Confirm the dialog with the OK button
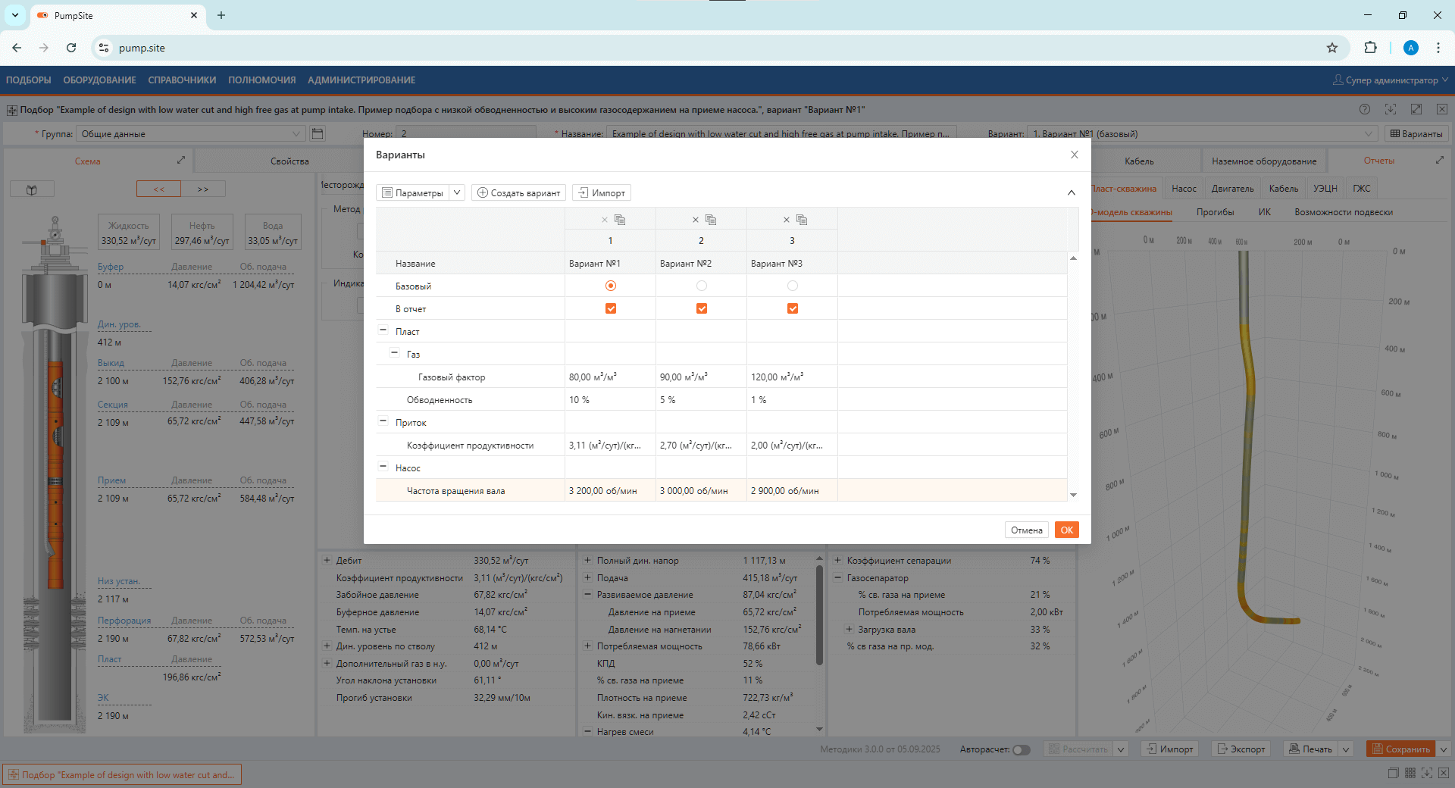Viewport: 1455px width, 788px height. point(1066,530)
